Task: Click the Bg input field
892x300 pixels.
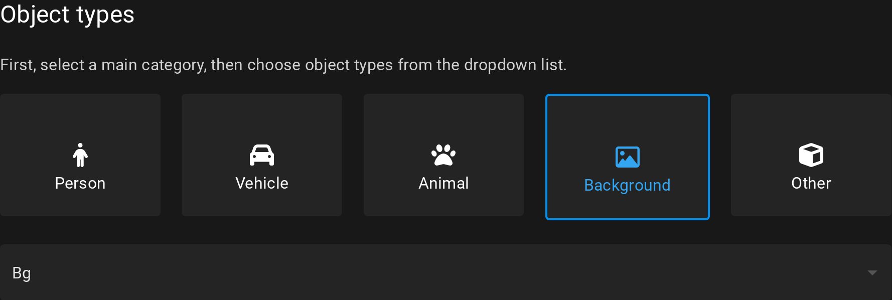Action: [201, 273]
